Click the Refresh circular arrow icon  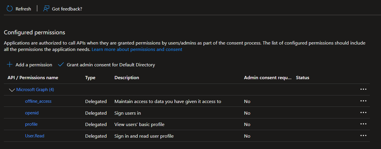point(10,9)
